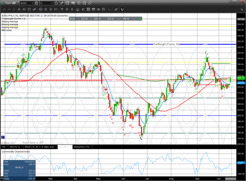This screenshot has width=246, height=181.
Task: Open the $OSX symbol dropdown
Action: [x=27, y=3]
